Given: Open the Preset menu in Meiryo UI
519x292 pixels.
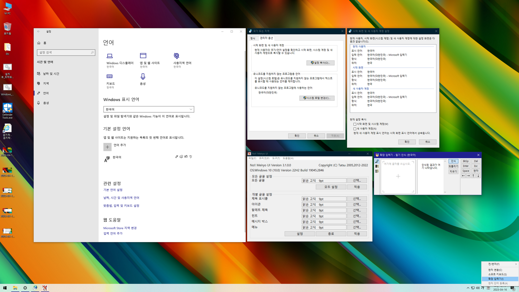Looking at the screenshot, I should tap(264, 158).
